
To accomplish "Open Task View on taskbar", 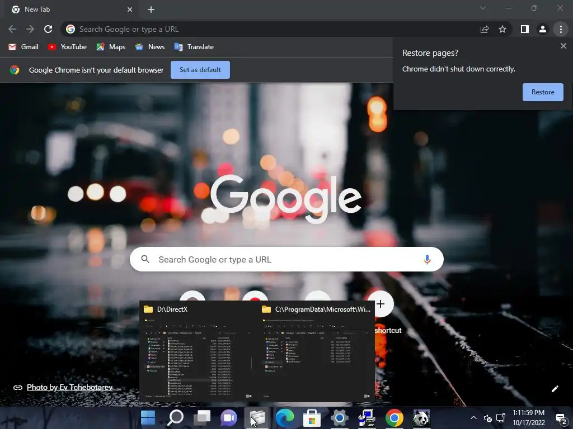I will [x=202, y=418].
